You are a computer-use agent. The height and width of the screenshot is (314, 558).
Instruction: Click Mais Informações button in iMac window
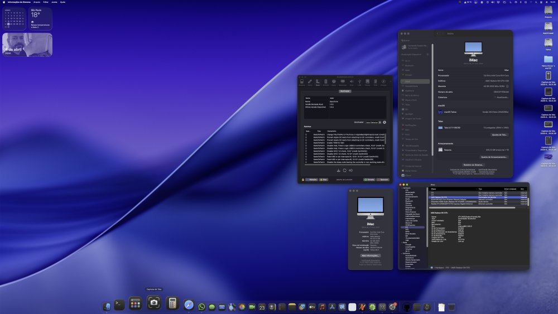coord(371,255)
